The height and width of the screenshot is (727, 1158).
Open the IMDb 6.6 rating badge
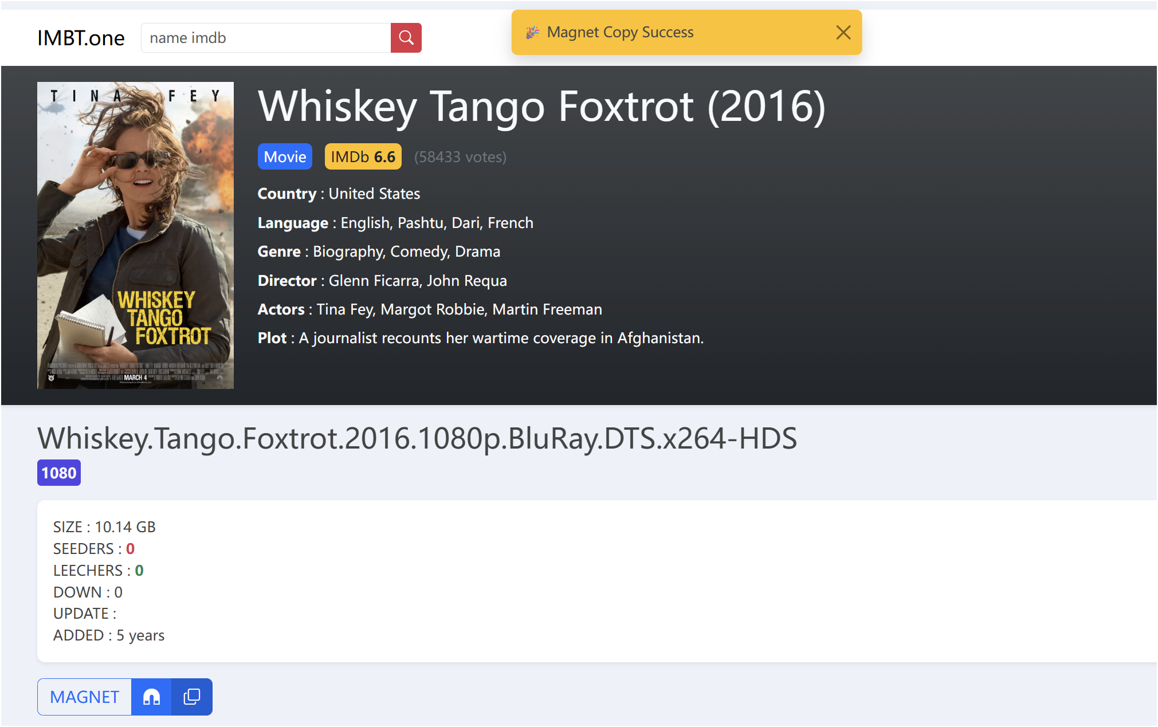363,156
